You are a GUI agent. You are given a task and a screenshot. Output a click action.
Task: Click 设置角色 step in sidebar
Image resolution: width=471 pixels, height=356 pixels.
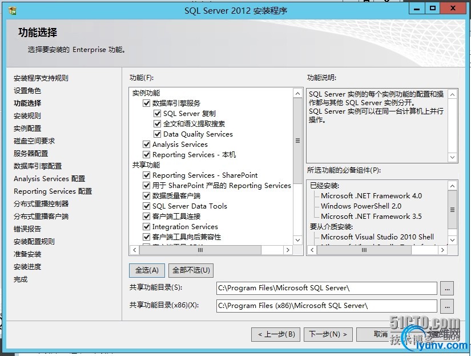(x=27, y=91)
